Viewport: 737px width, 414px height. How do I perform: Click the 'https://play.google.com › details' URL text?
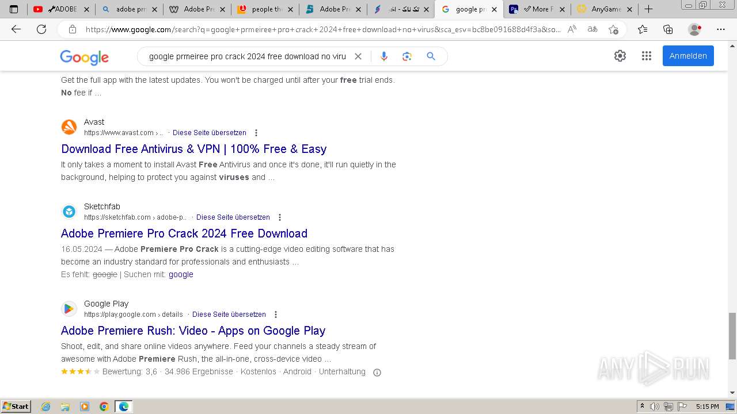pos(134,315)
